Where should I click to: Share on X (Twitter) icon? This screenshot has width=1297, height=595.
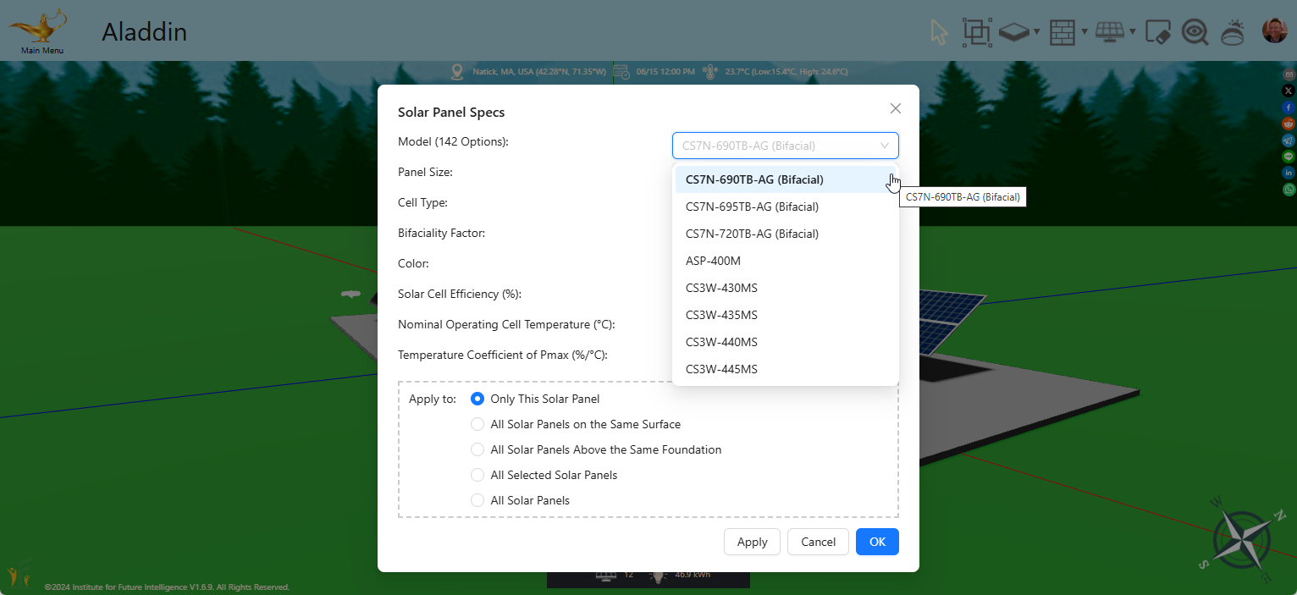click(x=1289, y=91)
